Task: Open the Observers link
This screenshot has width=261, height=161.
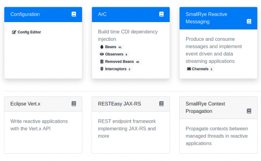Action: [114, 54]
